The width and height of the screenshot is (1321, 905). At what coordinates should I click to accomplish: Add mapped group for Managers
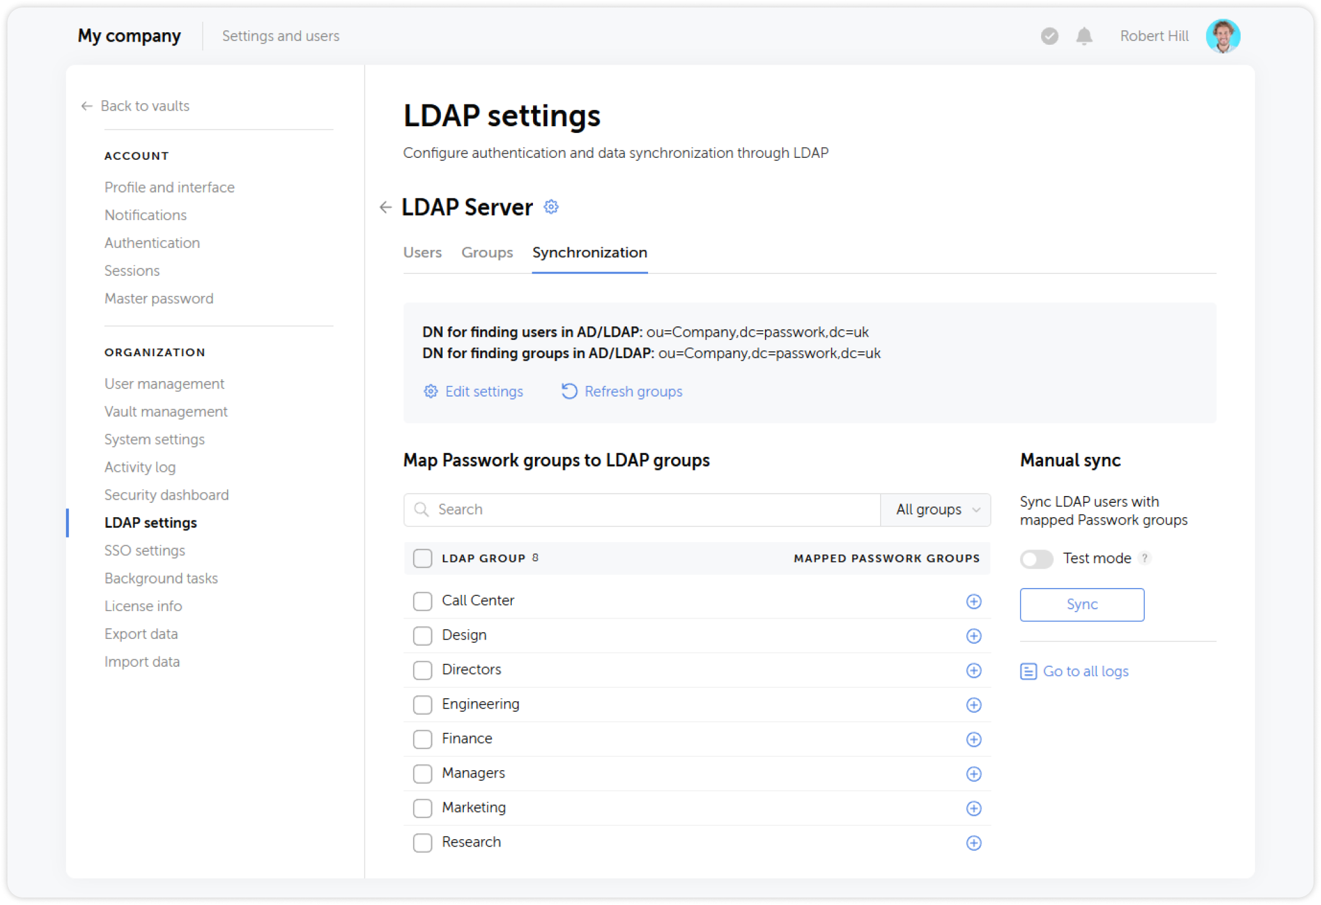point(973,774)
